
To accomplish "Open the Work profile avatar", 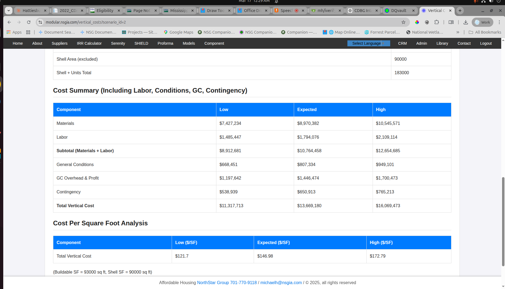I will point(482,22).
